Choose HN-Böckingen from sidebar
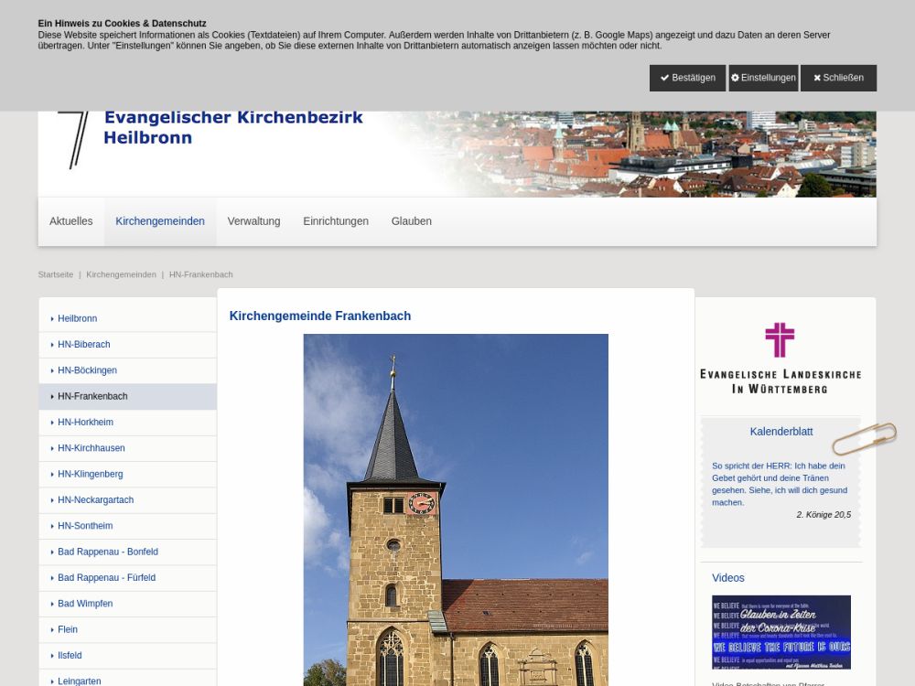Image resolution: width=915 pixels, height=686 pixels. point(87,370)
